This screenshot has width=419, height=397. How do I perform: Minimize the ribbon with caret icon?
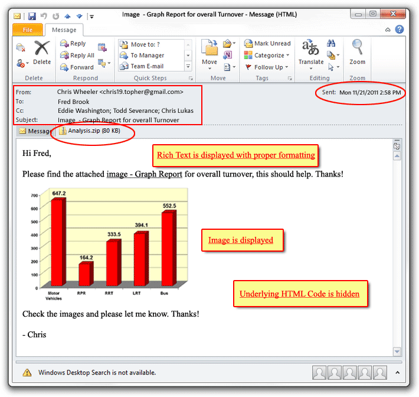388,30
